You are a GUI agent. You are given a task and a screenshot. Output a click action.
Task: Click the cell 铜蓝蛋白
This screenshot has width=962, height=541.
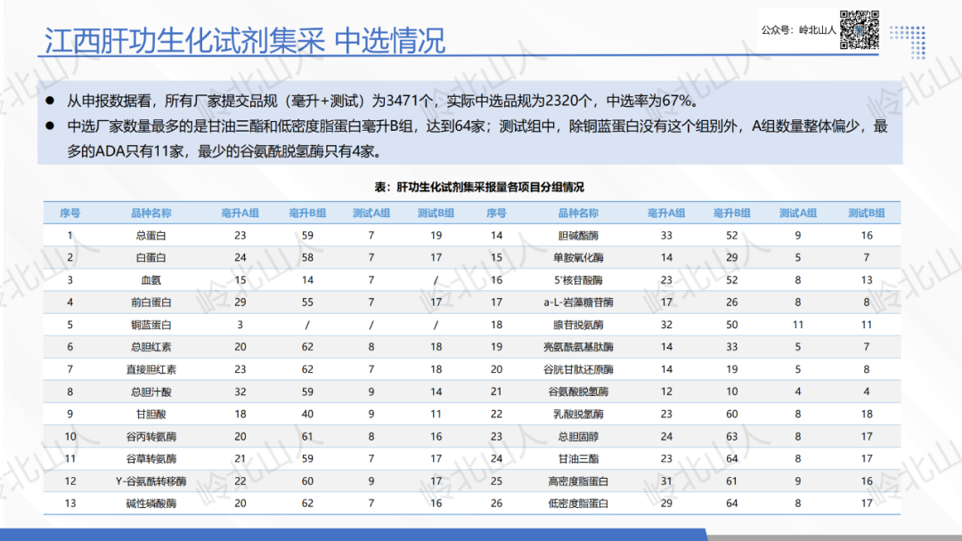click(151, 325)
